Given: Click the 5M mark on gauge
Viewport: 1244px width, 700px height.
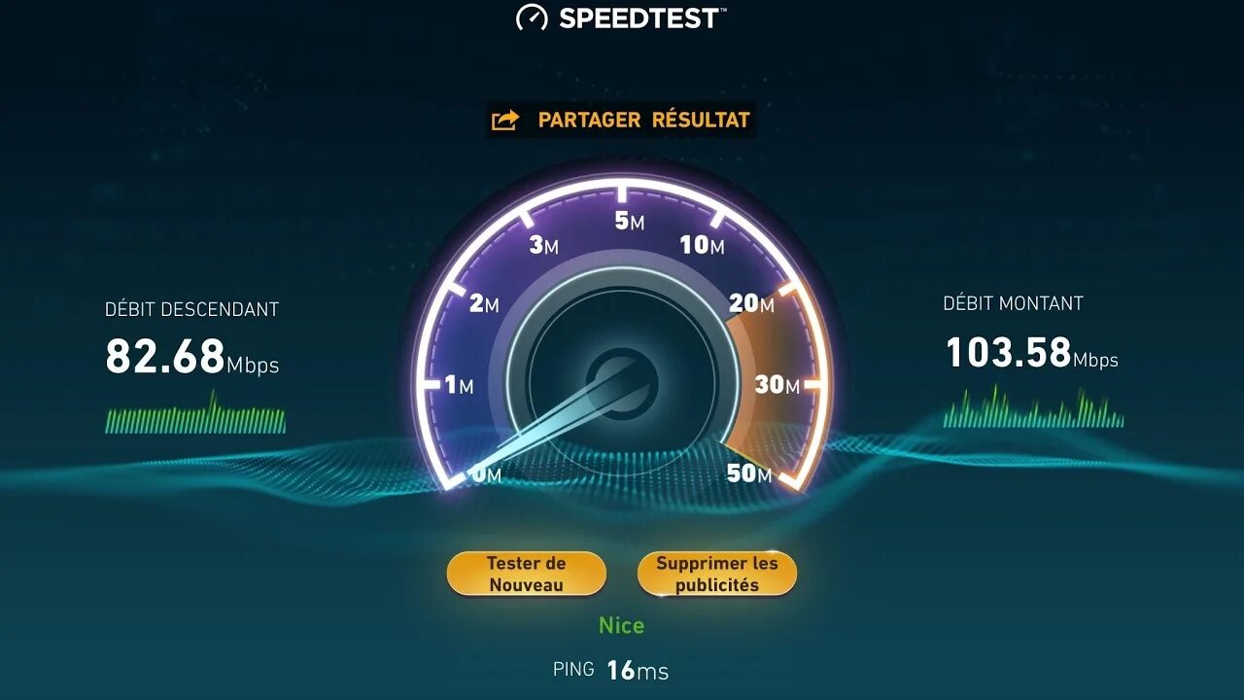Looking at the screenshot, I should point(629,222).
